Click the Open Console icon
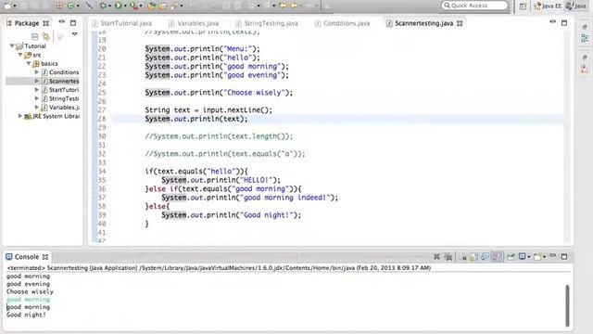The image size is (593, 334). [537, 257]
